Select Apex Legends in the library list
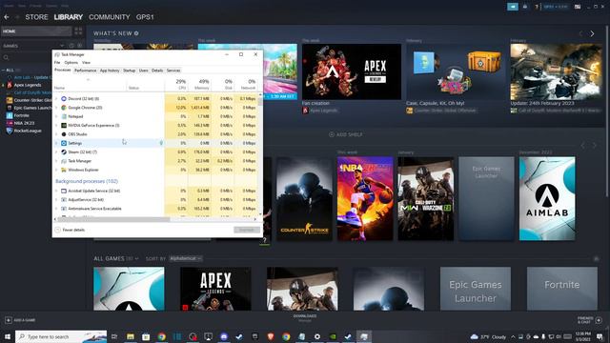Image resolution: width=610 pixels, height=343 pixels. pyautogui.click(x=28, y=85)
